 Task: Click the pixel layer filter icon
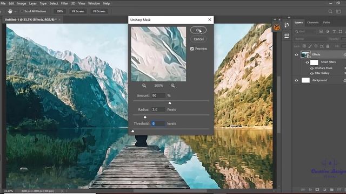point(321,31)
